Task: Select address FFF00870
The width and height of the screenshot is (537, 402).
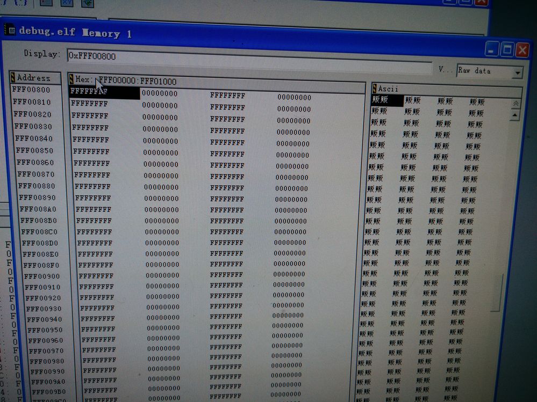Action: click(36, 174)
